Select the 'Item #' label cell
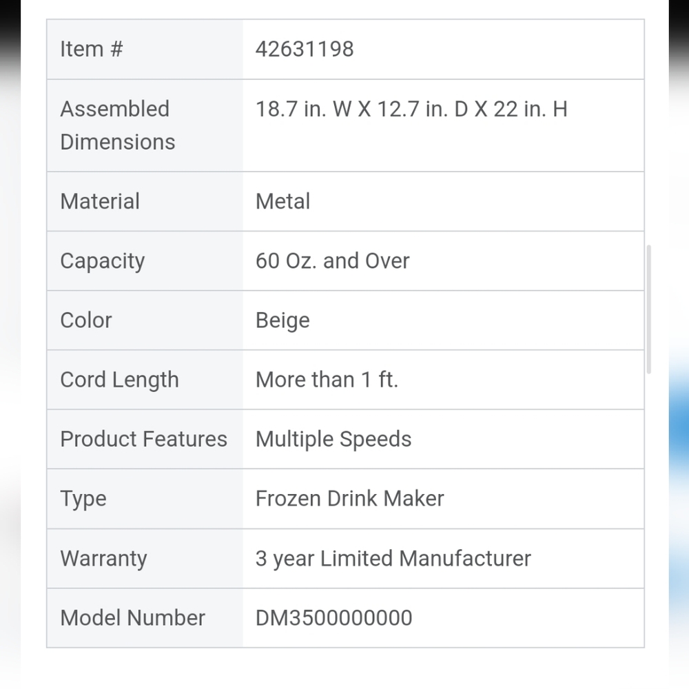 point(92,50)
